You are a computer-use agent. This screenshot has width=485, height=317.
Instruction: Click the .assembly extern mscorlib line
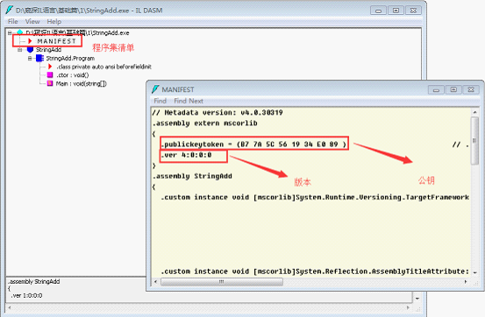point(204,123)
